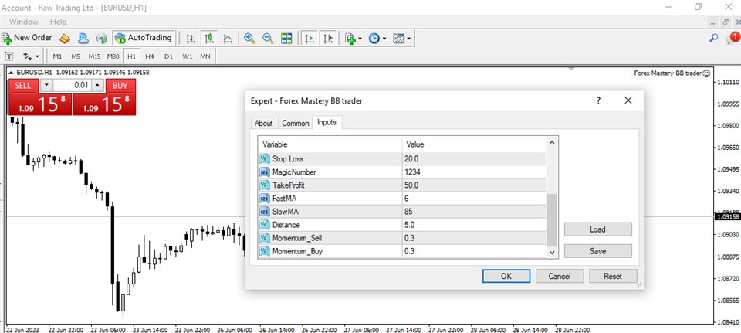The height and width of the screenshot is (333, 741).
Task: Switch chart to line chart type
Action: pyautogui.click(x=227, y=39)
